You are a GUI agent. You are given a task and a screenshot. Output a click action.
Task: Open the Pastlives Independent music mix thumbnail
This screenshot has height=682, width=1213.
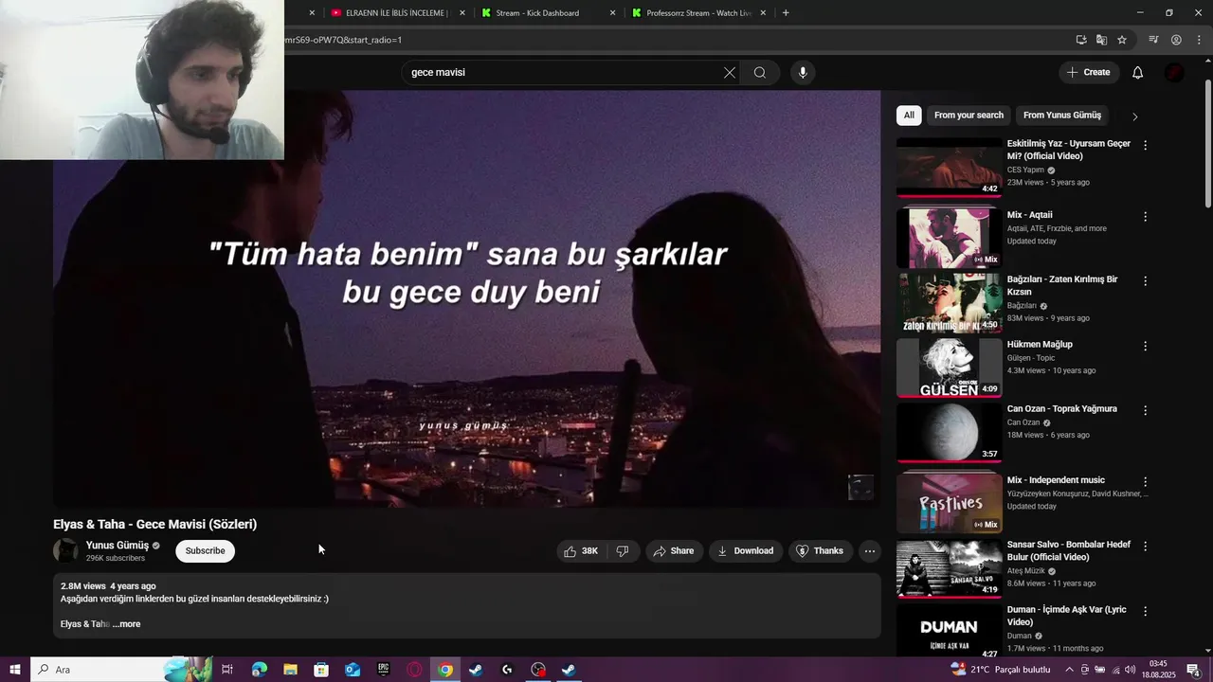[x=949, y=503]
